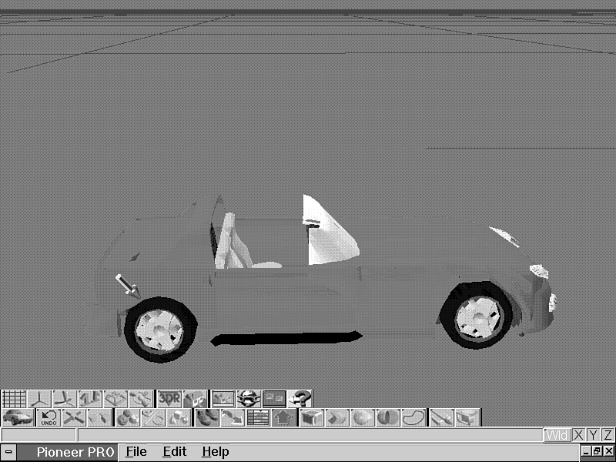Click the grid icon in the toolbar
The height and width of the screenshot is (462, 616).
click(x=14, y=399)
